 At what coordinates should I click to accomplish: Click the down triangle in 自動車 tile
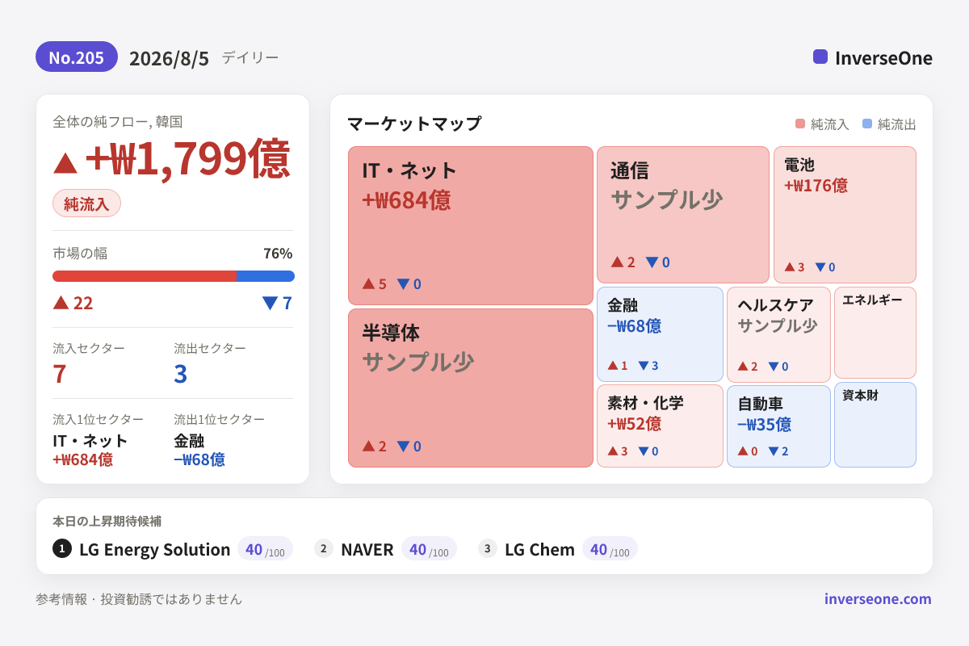click(x=773, y=451)
